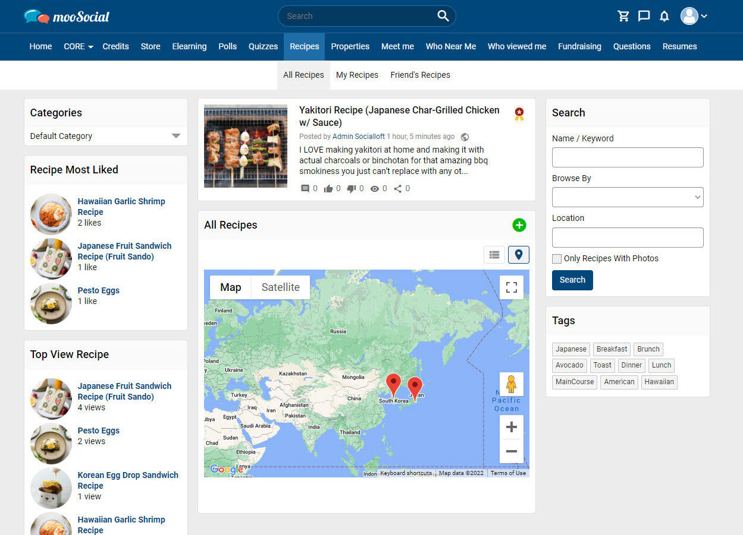
Task: Open the notifications bell
Action: [664, 16]
